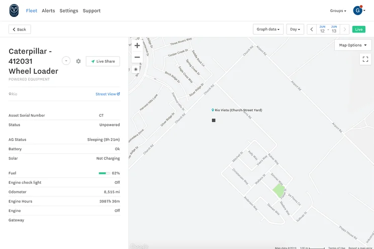Screen dimensions: 374x249
Task: Click the Engine check light Off value
Action: click(x=117, y=182)
